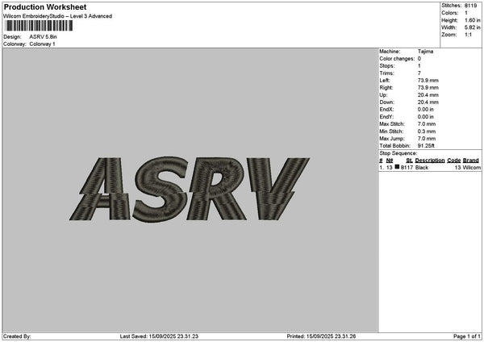Select the Brand column header
The height and width of the screenshot is (342, 484).
472,160
